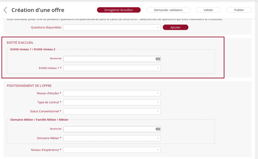
Task: Click Enregistrer brouillon button
Action: tap(119, 10)
